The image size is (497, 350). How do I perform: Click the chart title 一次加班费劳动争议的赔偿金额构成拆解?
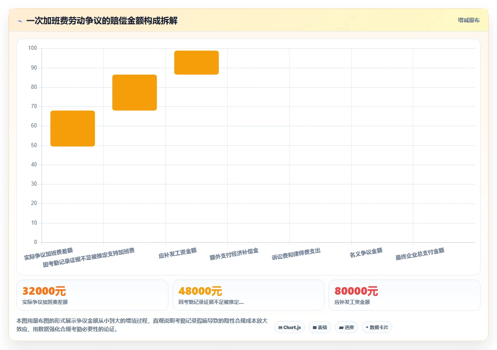click(x=102, y=21)
